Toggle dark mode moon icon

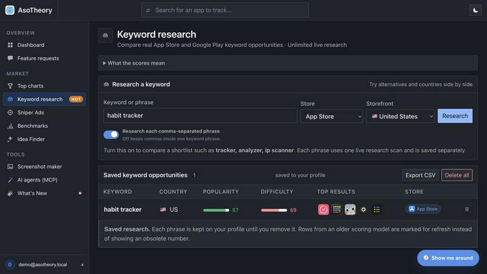[x=475, y=10]
